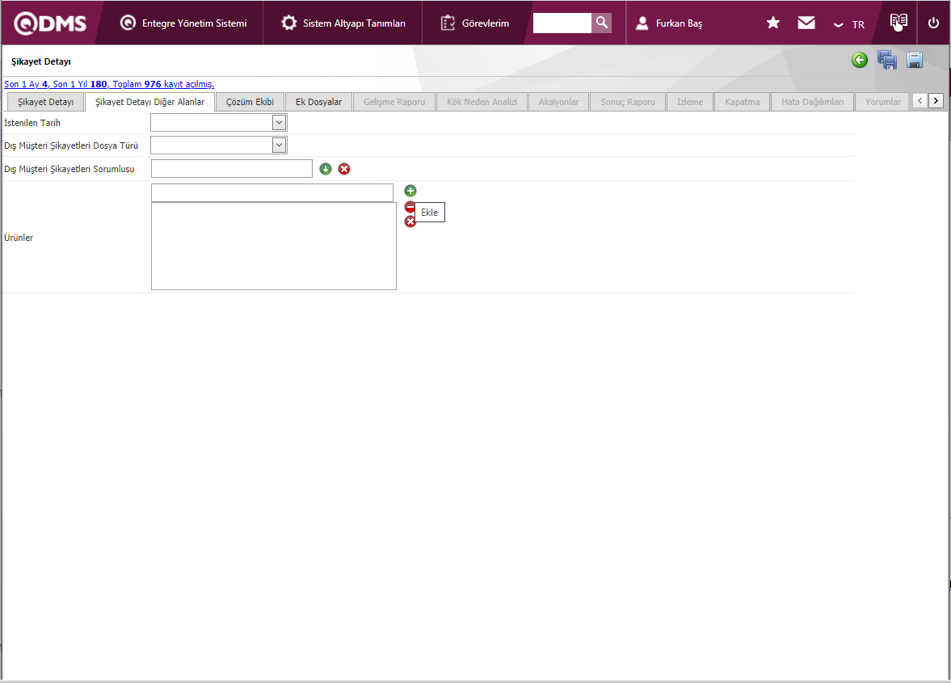Open Entegre Yönetim Sistemi menu

[x=183, y=23]
